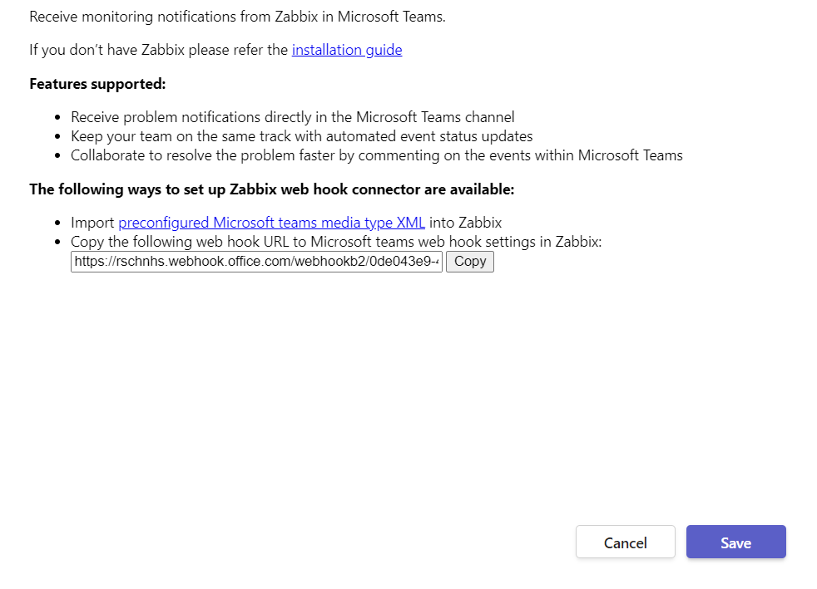The height and width of the screenshot is (589, 817).
Task: Click the bullet beside 'Copy the following web hook URL'
Action: (x=57, y=243)
